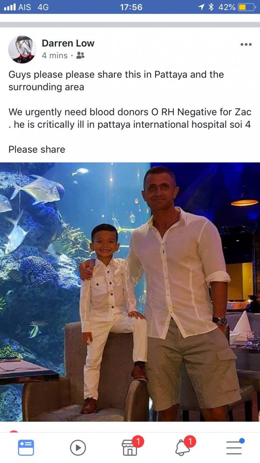Viewport: 260px width, 463px height.
Task: Tap the cellular signal bars icon
Action: [x=10, y=7]
